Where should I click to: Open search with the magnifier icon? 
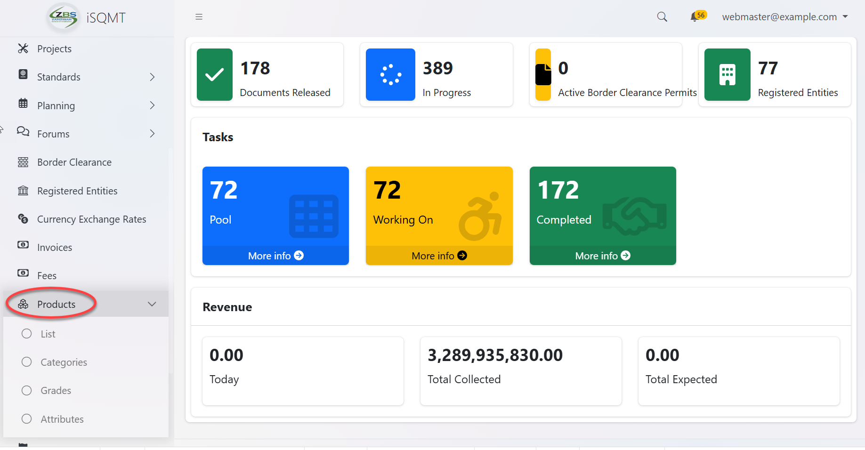662,17
